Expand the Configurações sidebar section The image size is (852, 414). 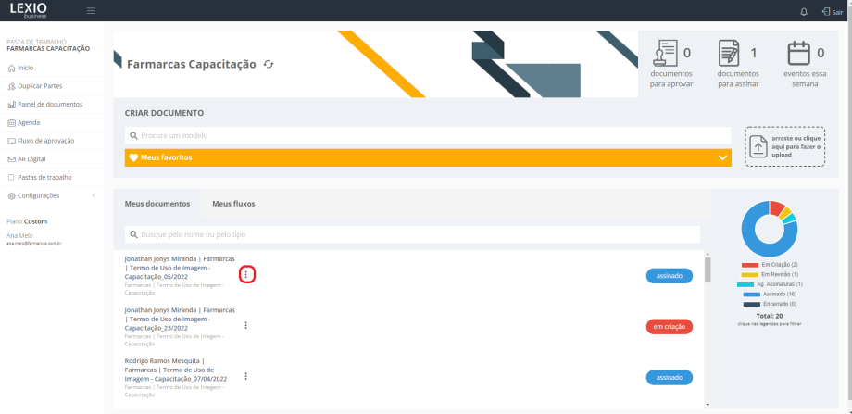pos(38,195)
